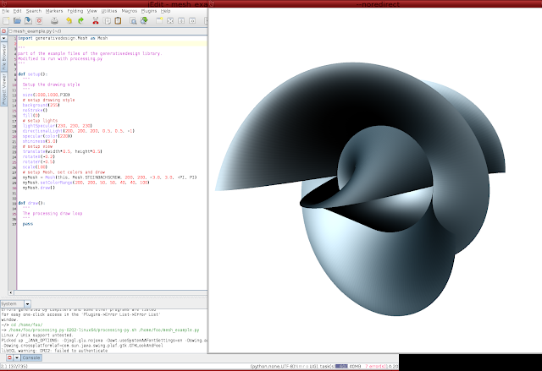This screenshot has width=542, height=371.
Task: Click the 'Linux / Unix support untested' console line
Action: point(37,336)
